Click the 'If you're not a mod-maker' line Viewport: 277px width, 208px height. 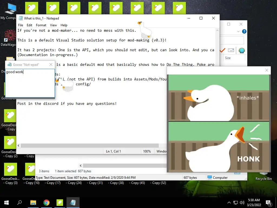coord(77,30)
